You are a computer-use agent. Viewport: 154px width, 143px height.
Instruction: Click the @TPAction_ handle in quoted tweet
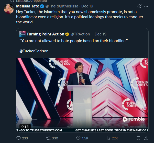pyautogui.click(x=81, y=34)
